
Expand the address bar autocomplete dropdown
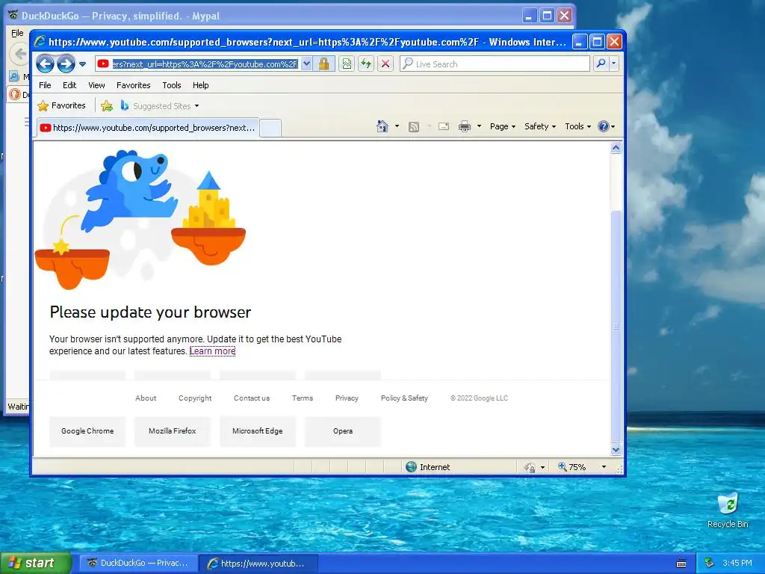click(x=306, y=64)
